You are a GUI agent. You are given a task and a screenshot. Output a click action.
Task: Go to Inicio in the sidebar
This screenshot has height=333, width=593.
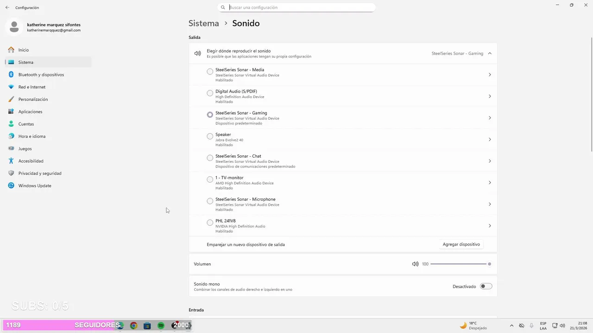pyautogui.click(x=48, y=50)
